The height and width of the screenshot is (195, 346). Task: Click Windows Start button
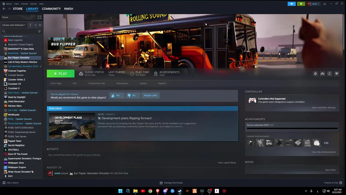point(120,191)
